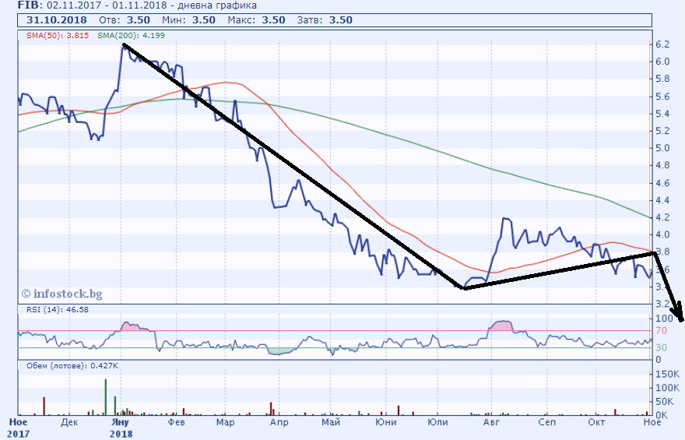
Task: Click the FIB ticker title
Action: (29, 5)
